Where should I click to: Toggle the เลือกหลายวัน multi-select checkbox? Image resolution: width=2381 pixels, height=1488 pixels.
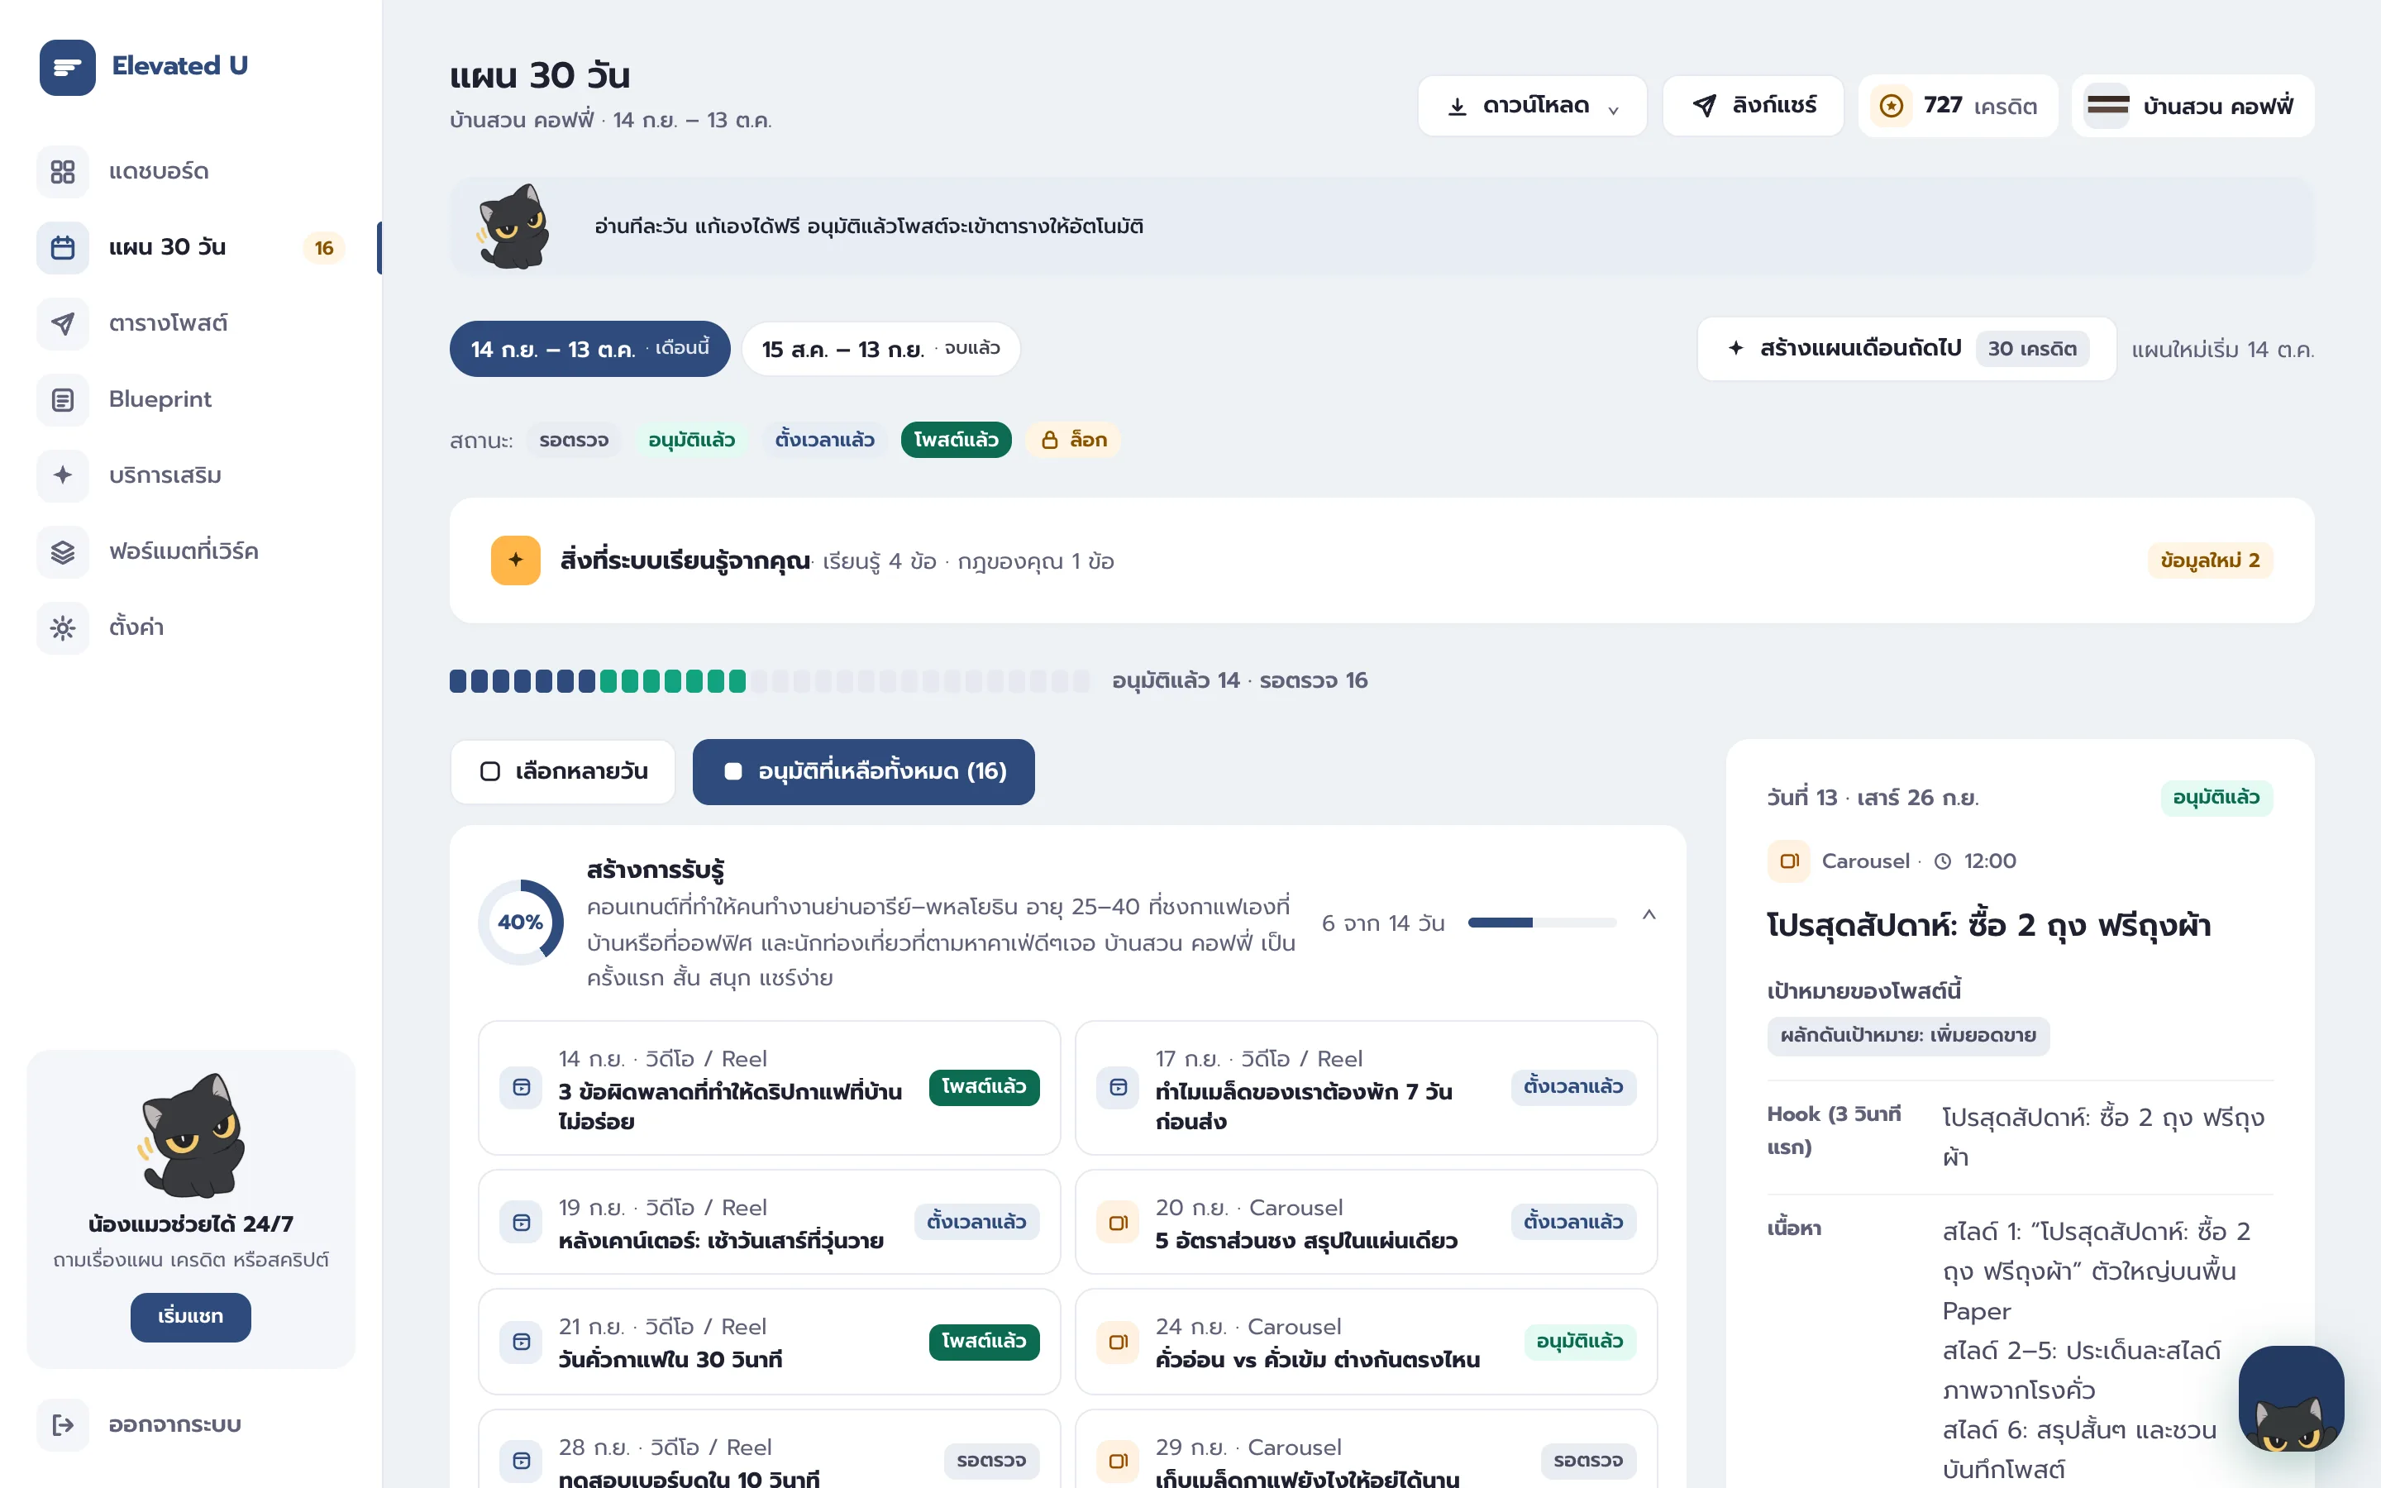[x=490, y=771]
